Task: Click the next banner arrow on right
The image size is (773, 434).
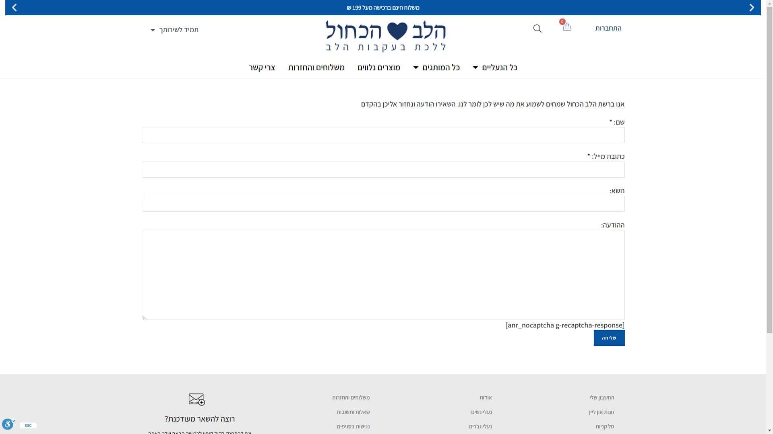Action: tap(751, 8)
